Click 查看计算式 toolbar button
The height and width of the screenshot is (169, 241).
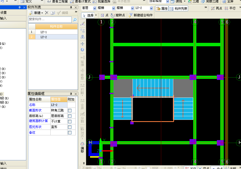[x=80, y=1]
